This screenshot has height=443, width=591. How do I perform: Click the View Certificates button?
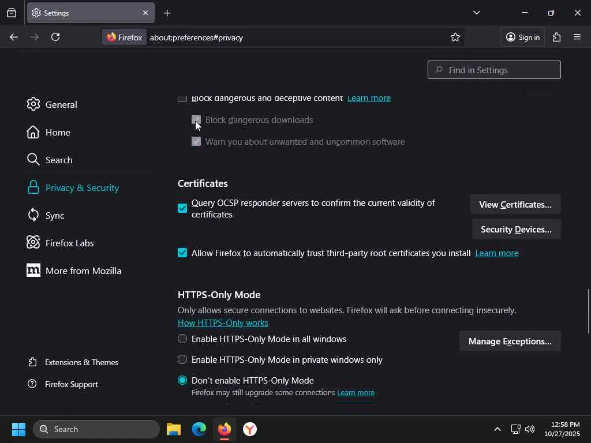click(x=515, y=205)
